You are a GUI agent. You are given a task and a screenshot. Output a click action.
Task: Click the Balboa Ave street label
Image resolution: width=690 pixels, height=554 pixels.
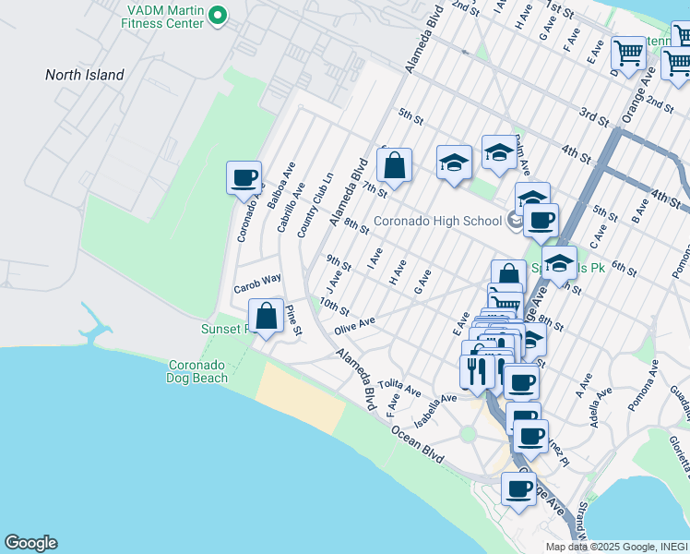point(281,186)
